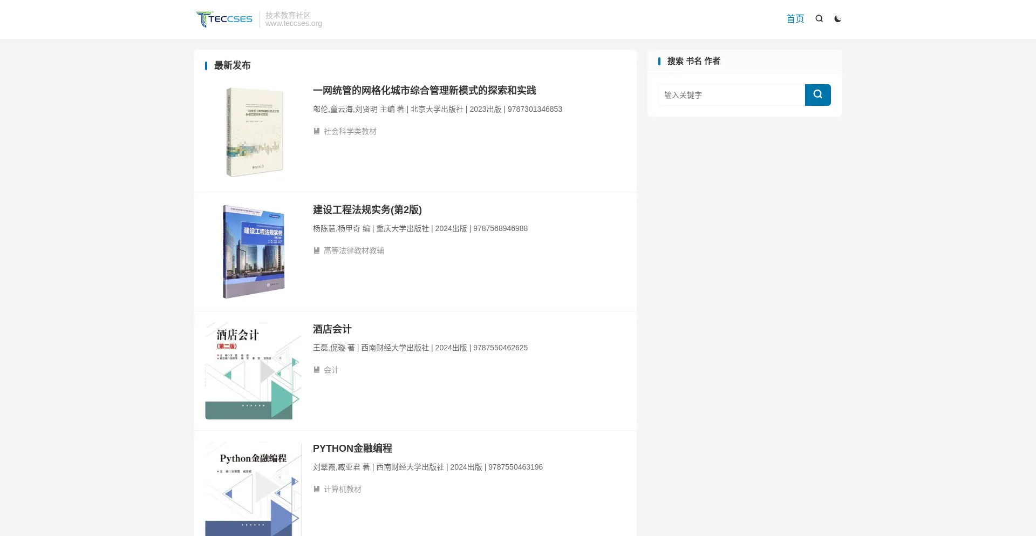Click the book icon beside 会计
This screenshot has width=1036, height=536.
pyautogui.click(x=317, y=370)
